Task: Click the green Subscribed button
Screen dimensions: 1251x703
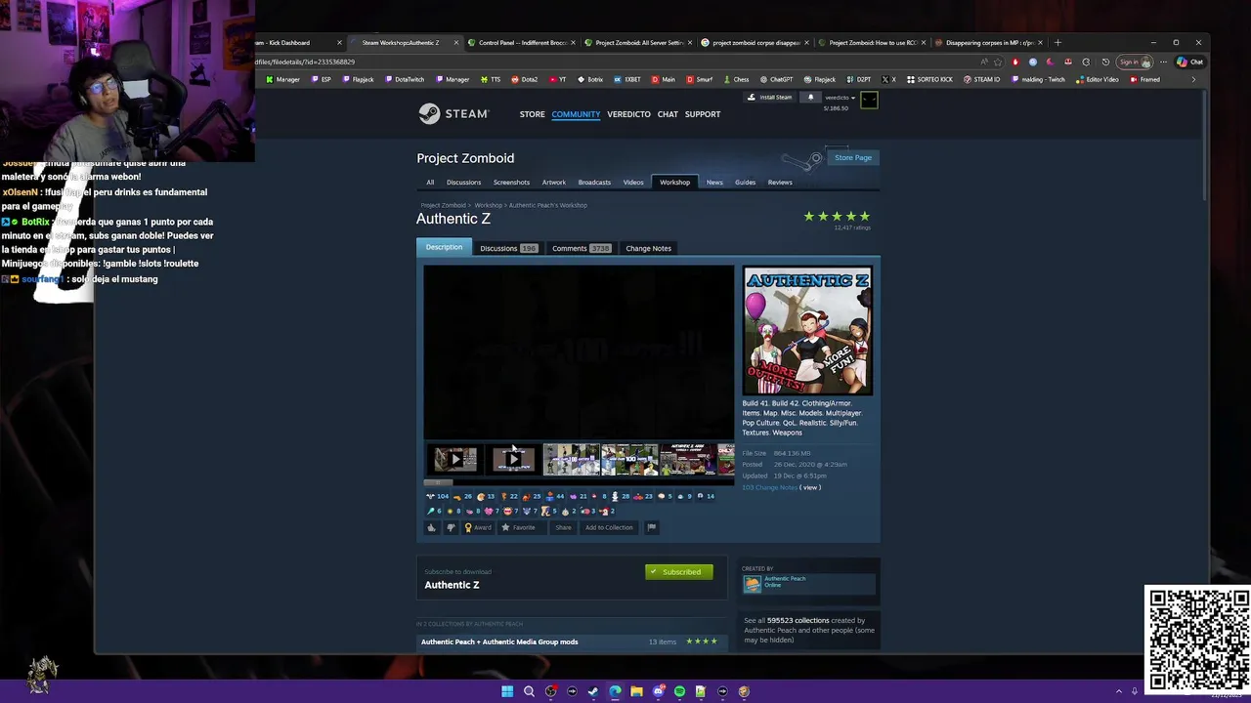Action: 679,571
